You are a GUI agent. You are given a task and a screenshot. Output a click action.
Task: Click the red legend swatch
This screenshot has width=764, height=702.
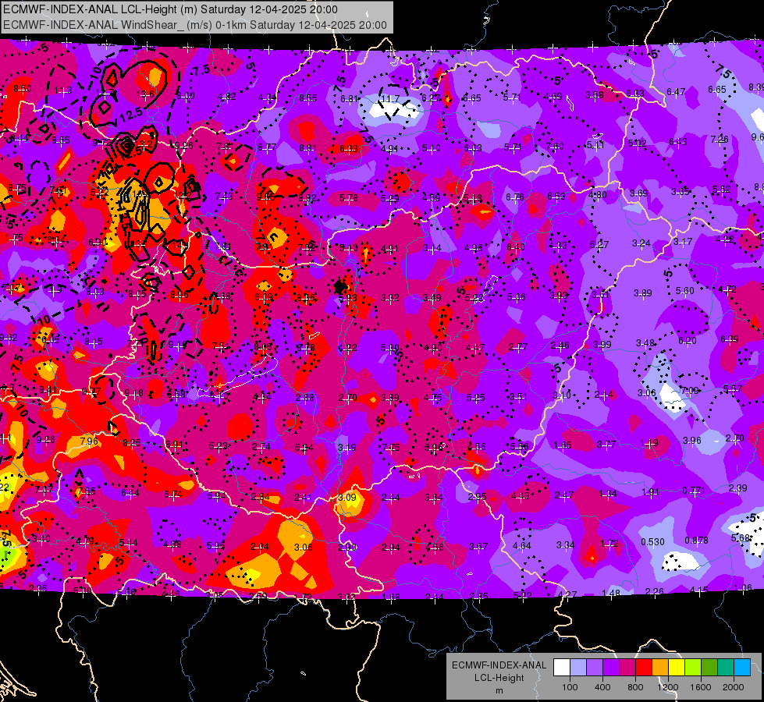644,667
